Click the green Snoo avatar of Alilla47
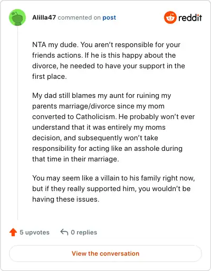The height and width of the screenshot is (271, 211). coord(17,17)
